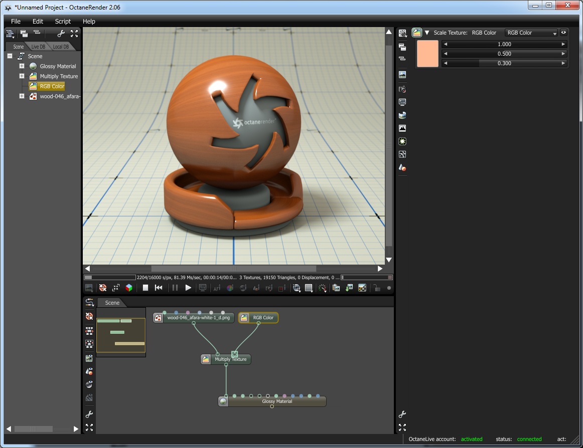Select wood-046_afara-white-1_d.png node
This screenshot has width=583, height=448.
click(x=194, y=318)
